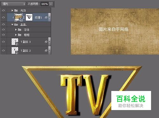Expand the 框框 group triangle
The width and height of the screenshot is (159, 118).
pos(16,35)
